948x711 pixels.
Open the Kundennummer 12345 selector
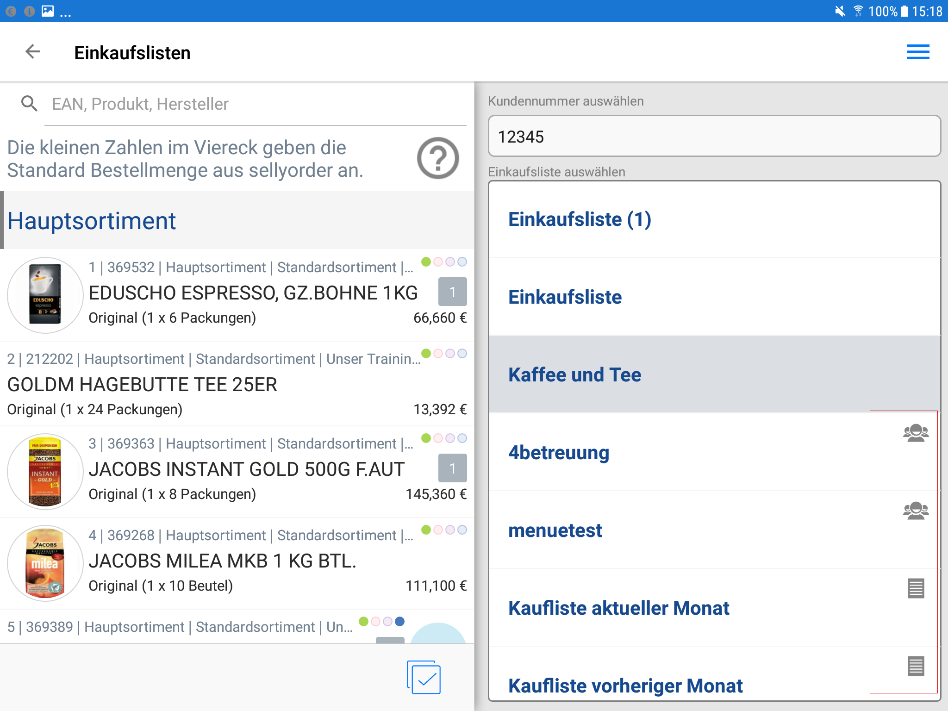(714, 137)
